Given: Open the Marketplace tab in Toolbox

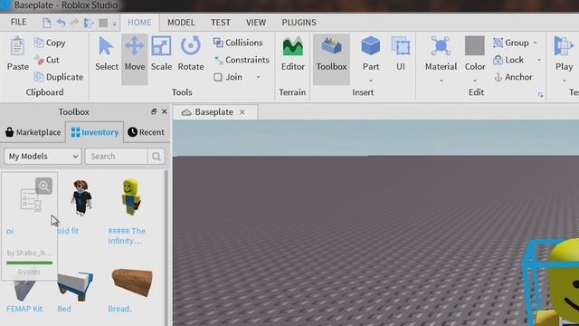Looking at the screenshot, I should [x=33, y=132].
